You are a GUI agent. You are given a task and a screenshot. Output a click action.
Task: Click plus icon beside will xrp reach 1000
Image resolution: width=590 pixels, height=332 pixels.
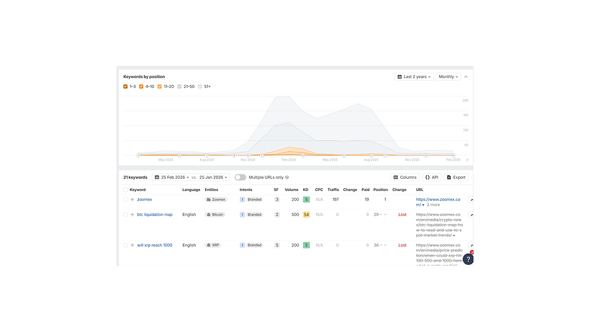pyautogui.click(x=132, y=245)
